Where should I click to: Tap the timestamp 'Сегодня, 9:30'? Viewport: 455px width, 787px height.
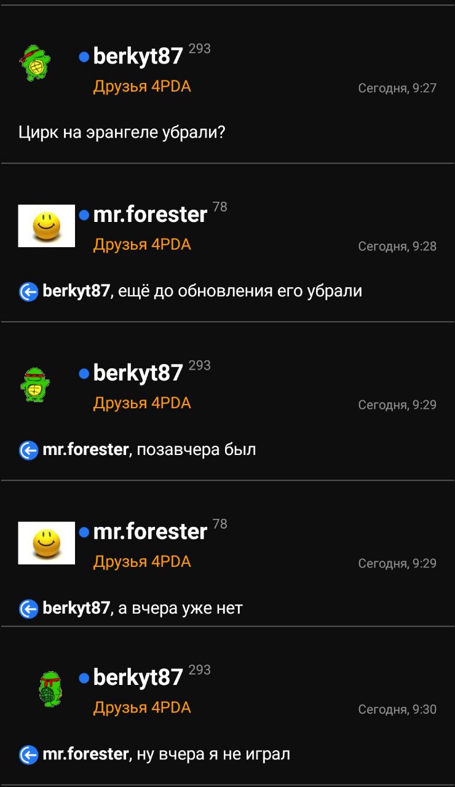(x=397, y=710)
